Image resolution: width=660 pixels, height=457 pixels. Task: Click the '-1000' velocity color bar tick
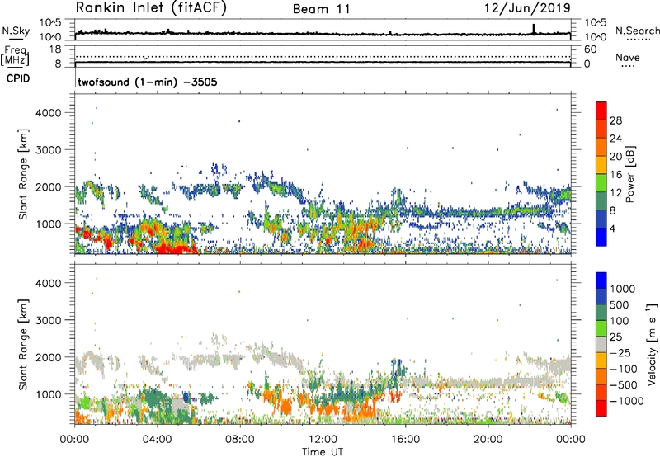[626, 401]
